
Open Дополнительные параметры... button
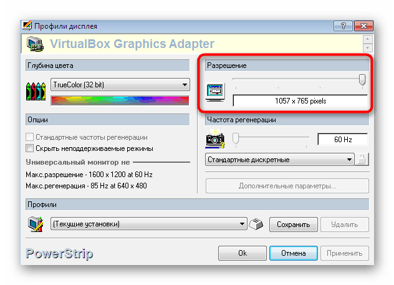[x=287, y=186]
